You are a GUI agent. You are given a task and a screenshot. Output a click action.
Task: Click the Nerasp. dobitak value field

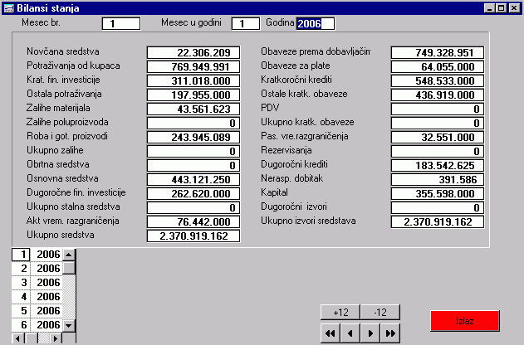click(x=438, y=179)
